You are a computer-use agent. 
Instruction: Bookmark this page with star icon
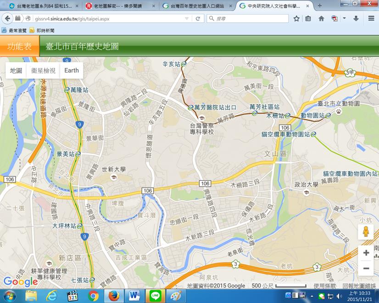point(296,19)
